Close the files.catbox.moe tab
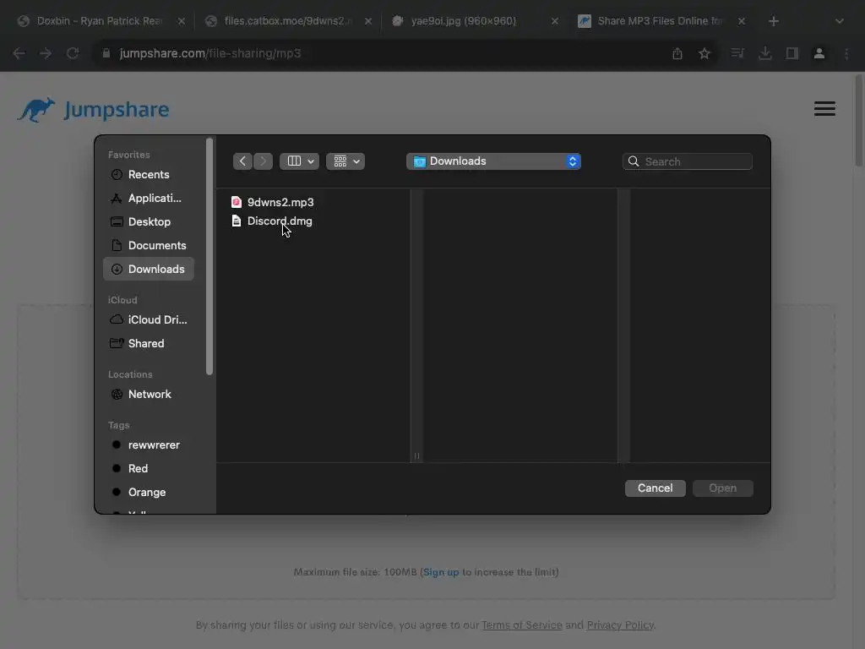 tap(368, 21)
